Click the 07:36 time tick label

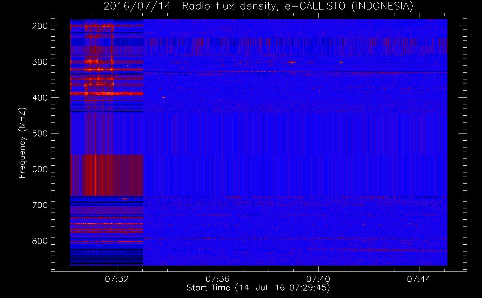pos(218,279)
